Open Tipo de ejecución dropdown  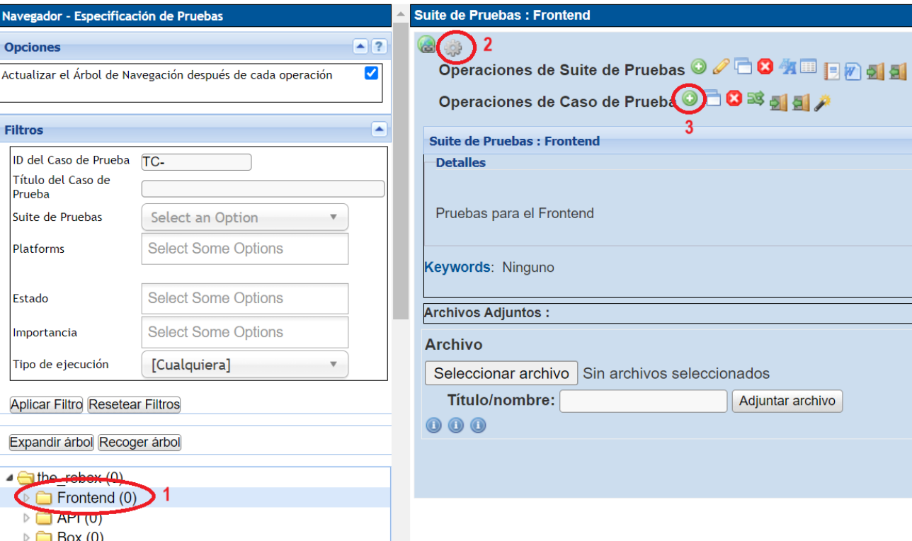[x=244, y=365]
